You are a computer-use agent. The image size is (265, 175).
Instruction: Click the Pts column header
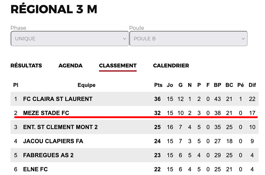pos(157,85)
